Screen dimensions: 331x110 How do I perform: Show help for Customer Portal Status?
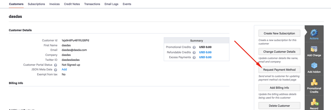[x=56, y=65]
